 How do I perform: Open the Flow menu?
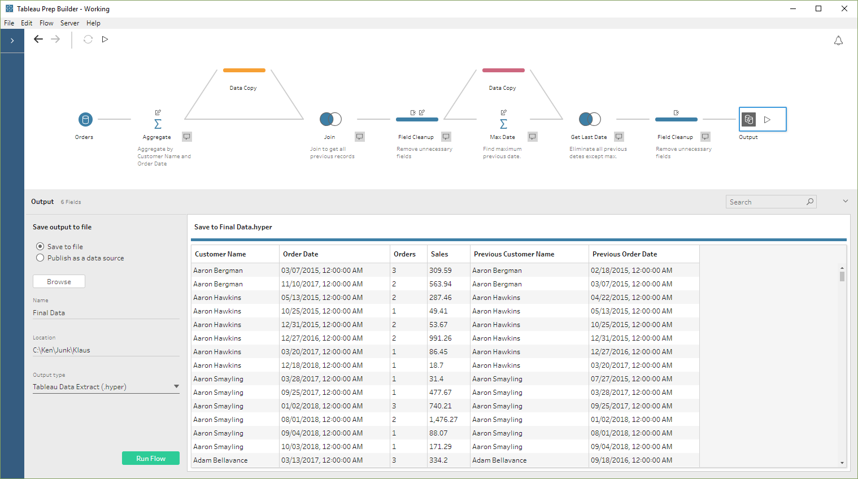[46, 23]
